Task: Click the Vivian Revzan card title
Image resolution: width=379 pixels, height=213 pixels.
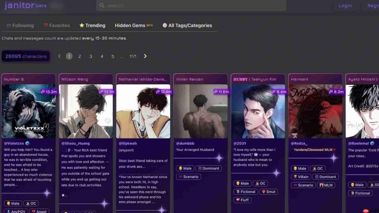Action: [x=189, y=79]
